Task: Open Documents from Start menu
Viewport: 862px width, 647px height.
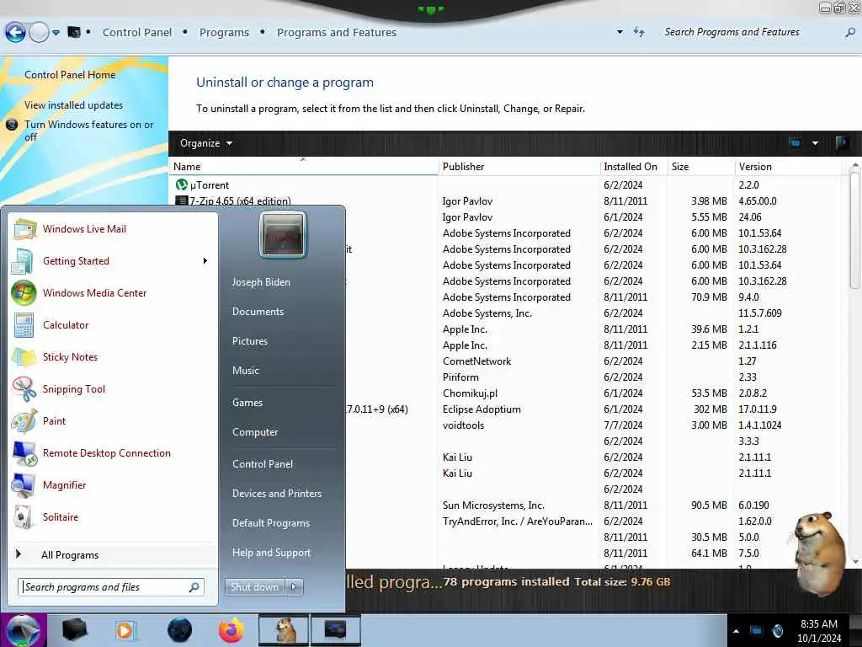Action: pos(258,312)
